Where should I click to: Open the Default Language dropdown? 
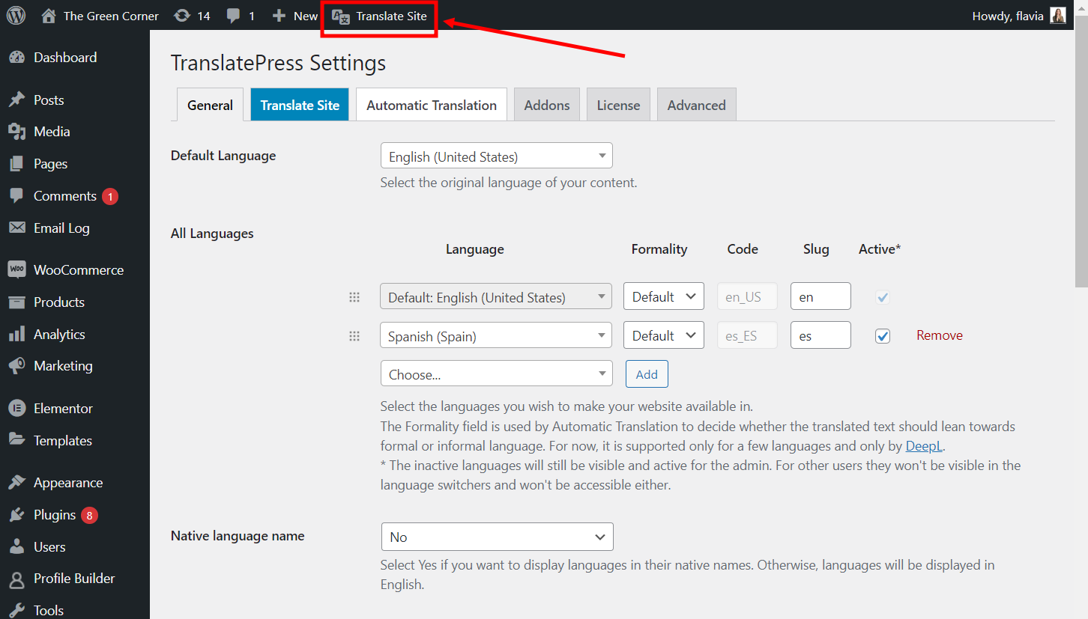click(496, 156)
